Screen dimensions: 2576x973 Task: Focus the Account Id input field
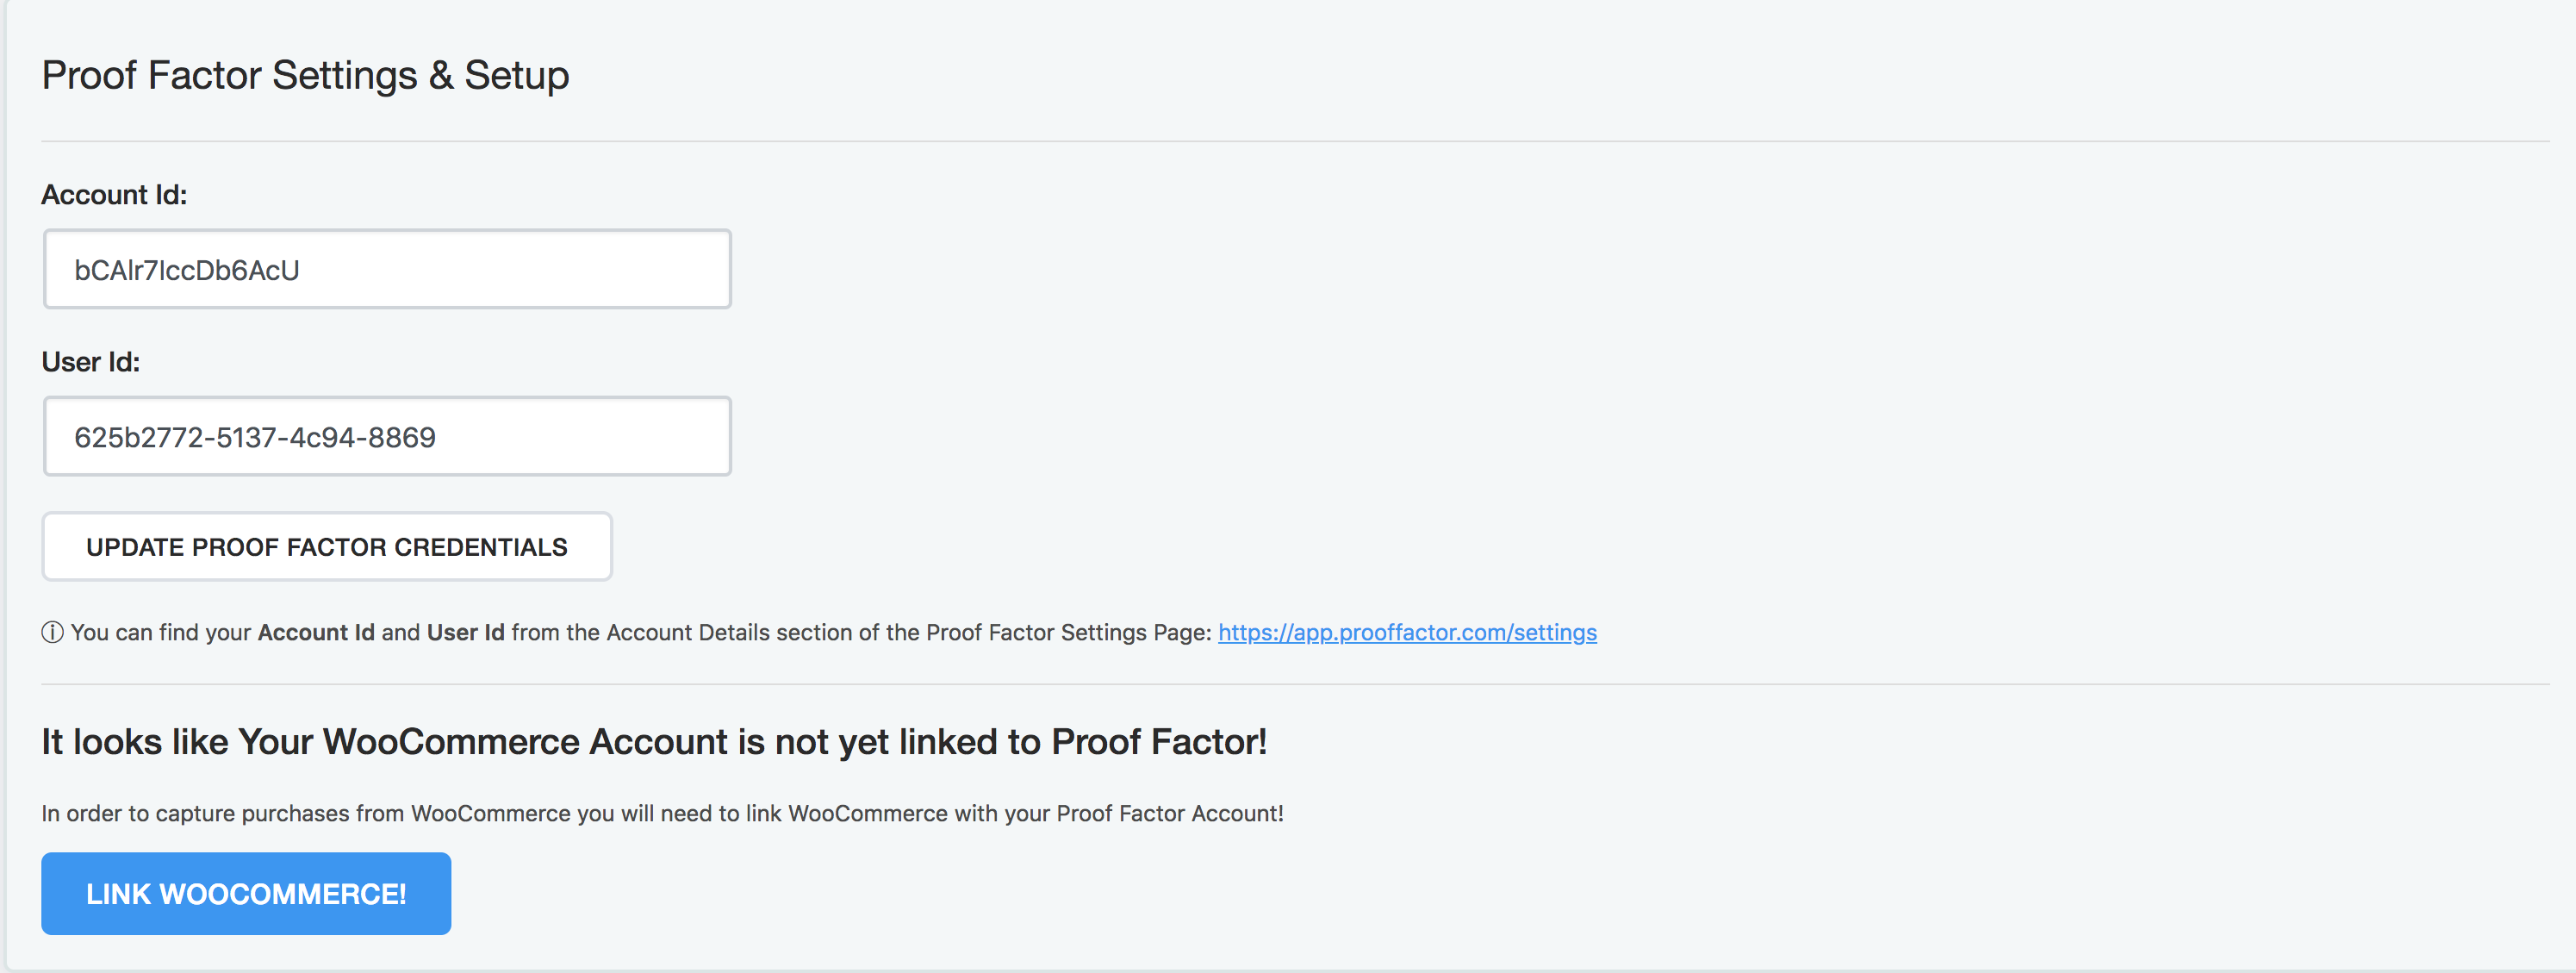click(387, 270)
